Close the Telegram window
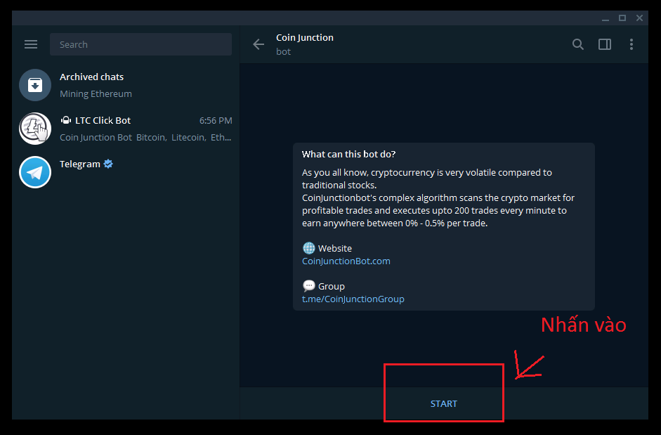 [639, 18]
